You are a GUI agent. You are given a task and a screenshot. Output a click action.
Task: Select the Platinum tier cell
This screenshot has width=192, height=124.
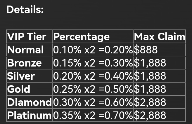29,116
